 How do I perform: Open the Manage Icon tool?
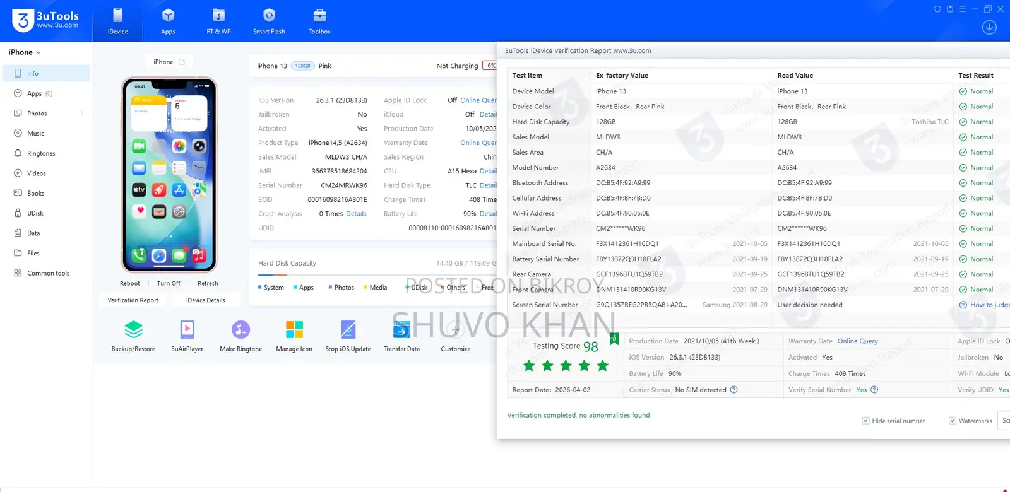pyautogui.click(x=294, y=336)
